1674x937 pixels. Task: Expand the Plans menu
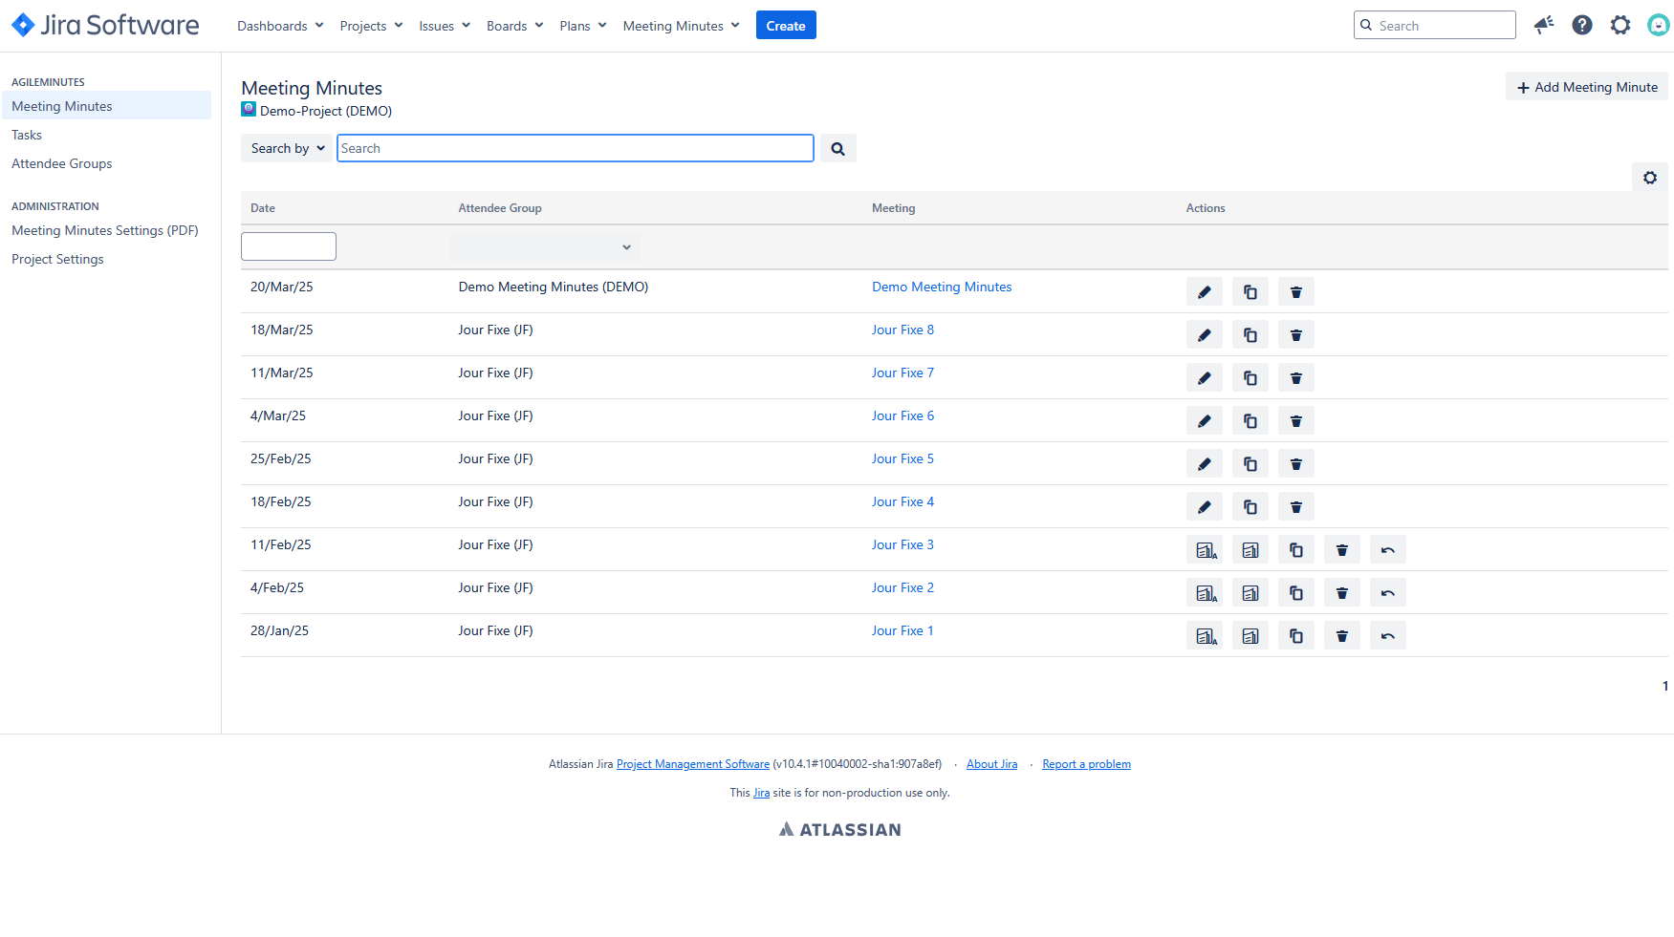(x=582, y=26)
